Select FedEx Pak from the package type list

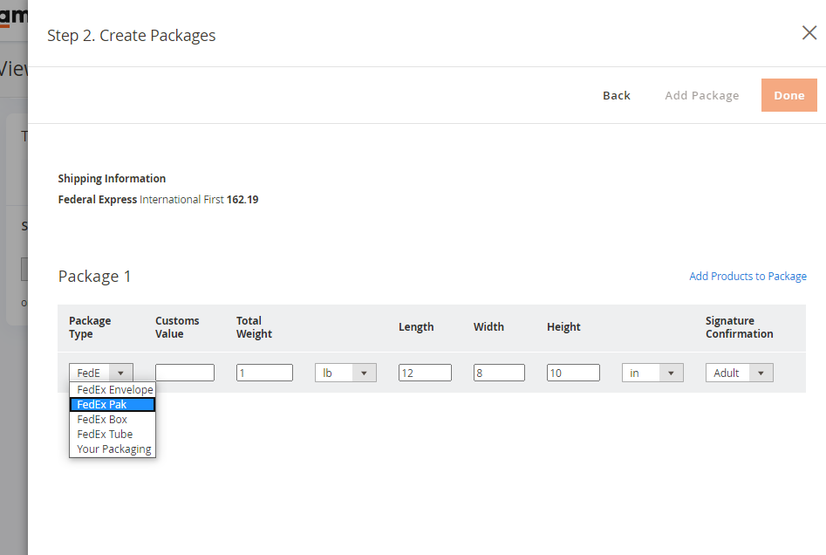pos(100,404)
